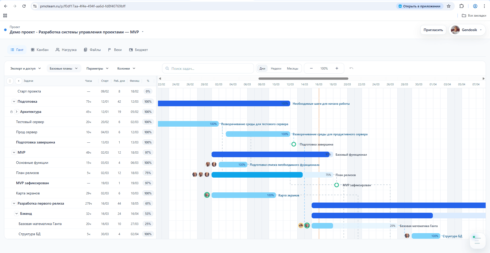490x253 pixels.
Task: Open the Канбан tab
Action: tap(40, 50)
